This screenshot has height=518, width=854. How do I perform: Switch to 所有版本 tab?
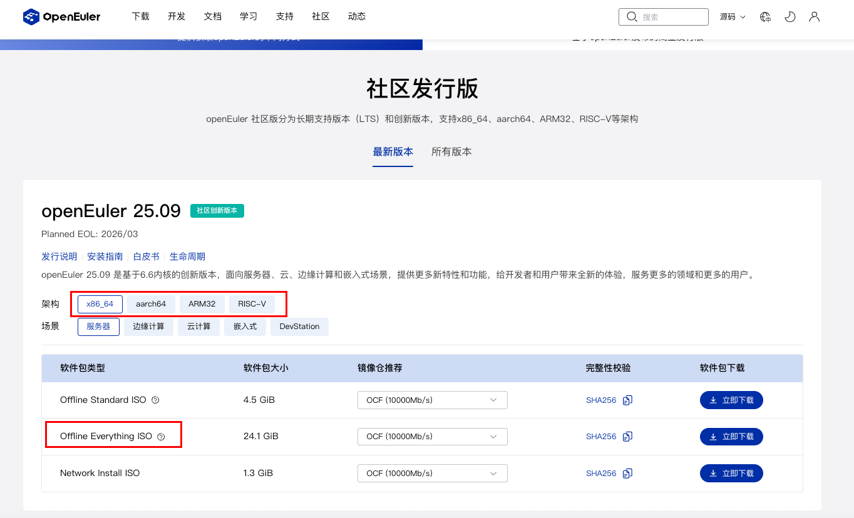(451, 152)
